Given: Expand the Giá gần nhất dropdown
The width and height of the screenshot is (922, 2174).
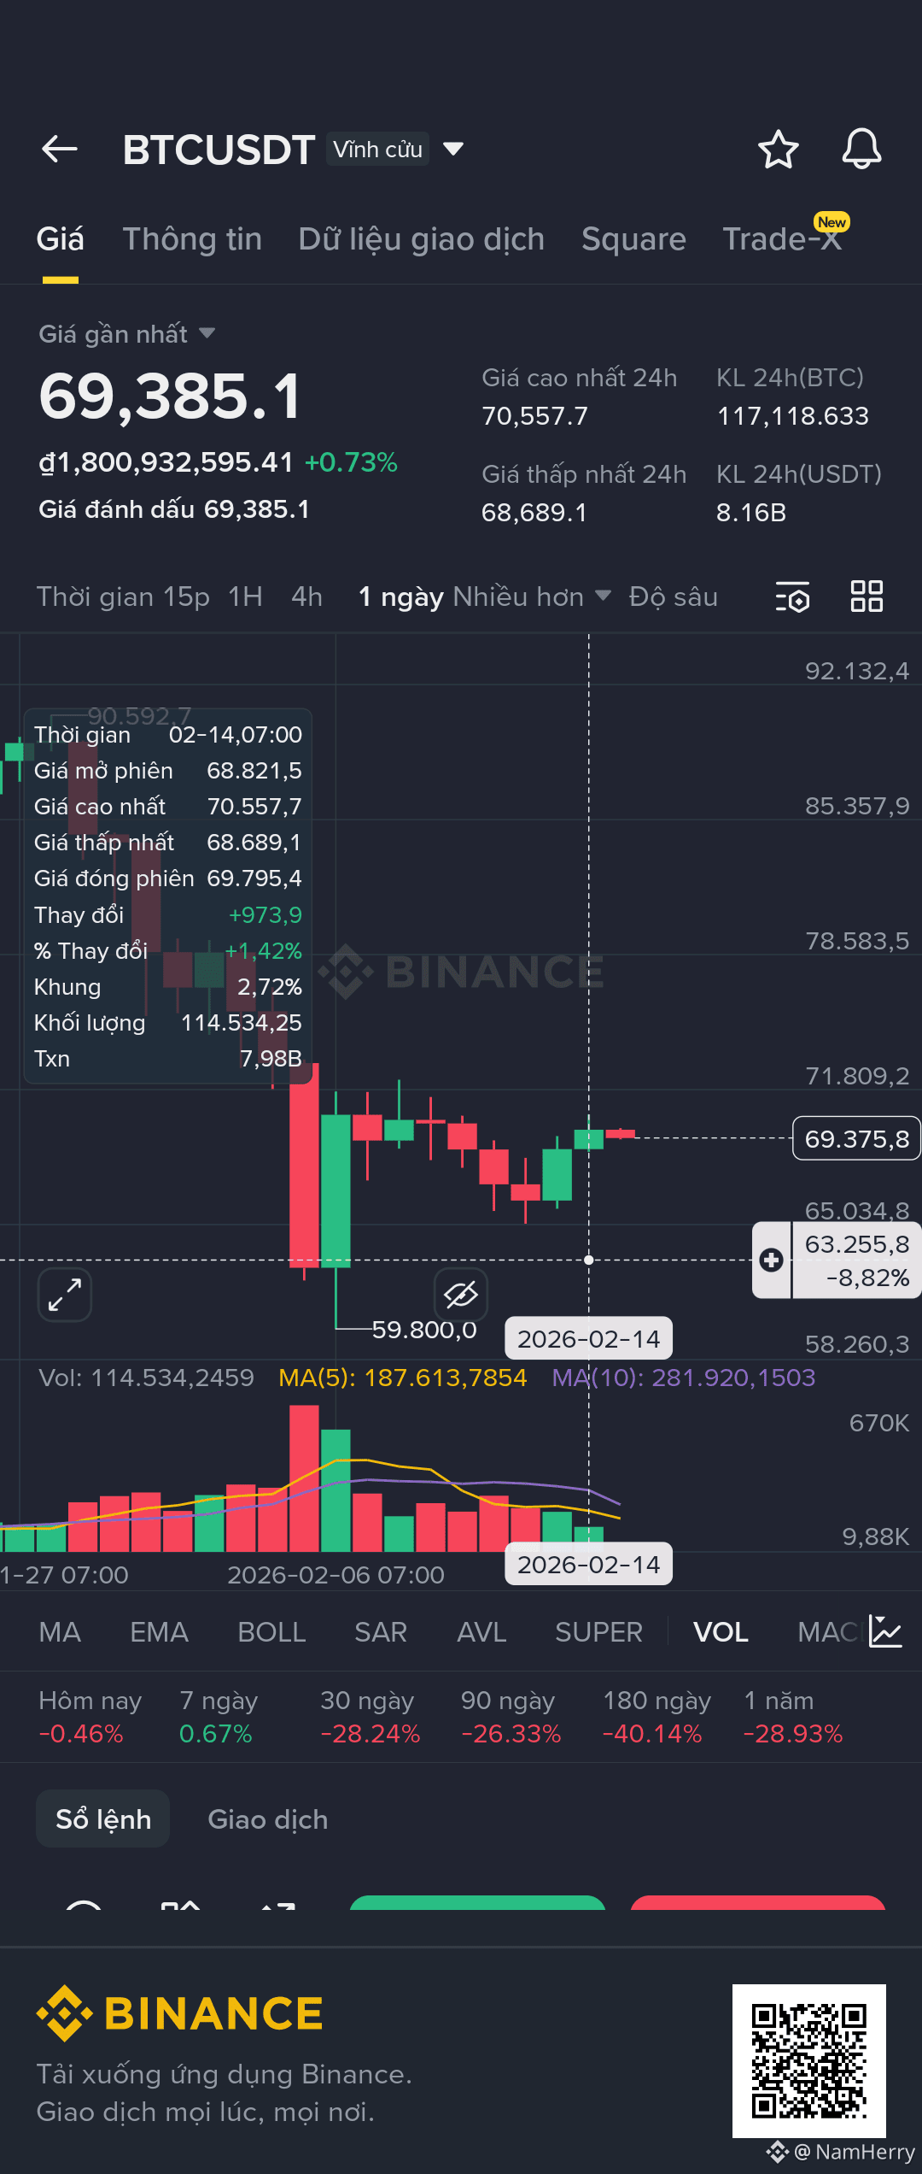Looking at the screenshot, I should [x=207, y=333].
